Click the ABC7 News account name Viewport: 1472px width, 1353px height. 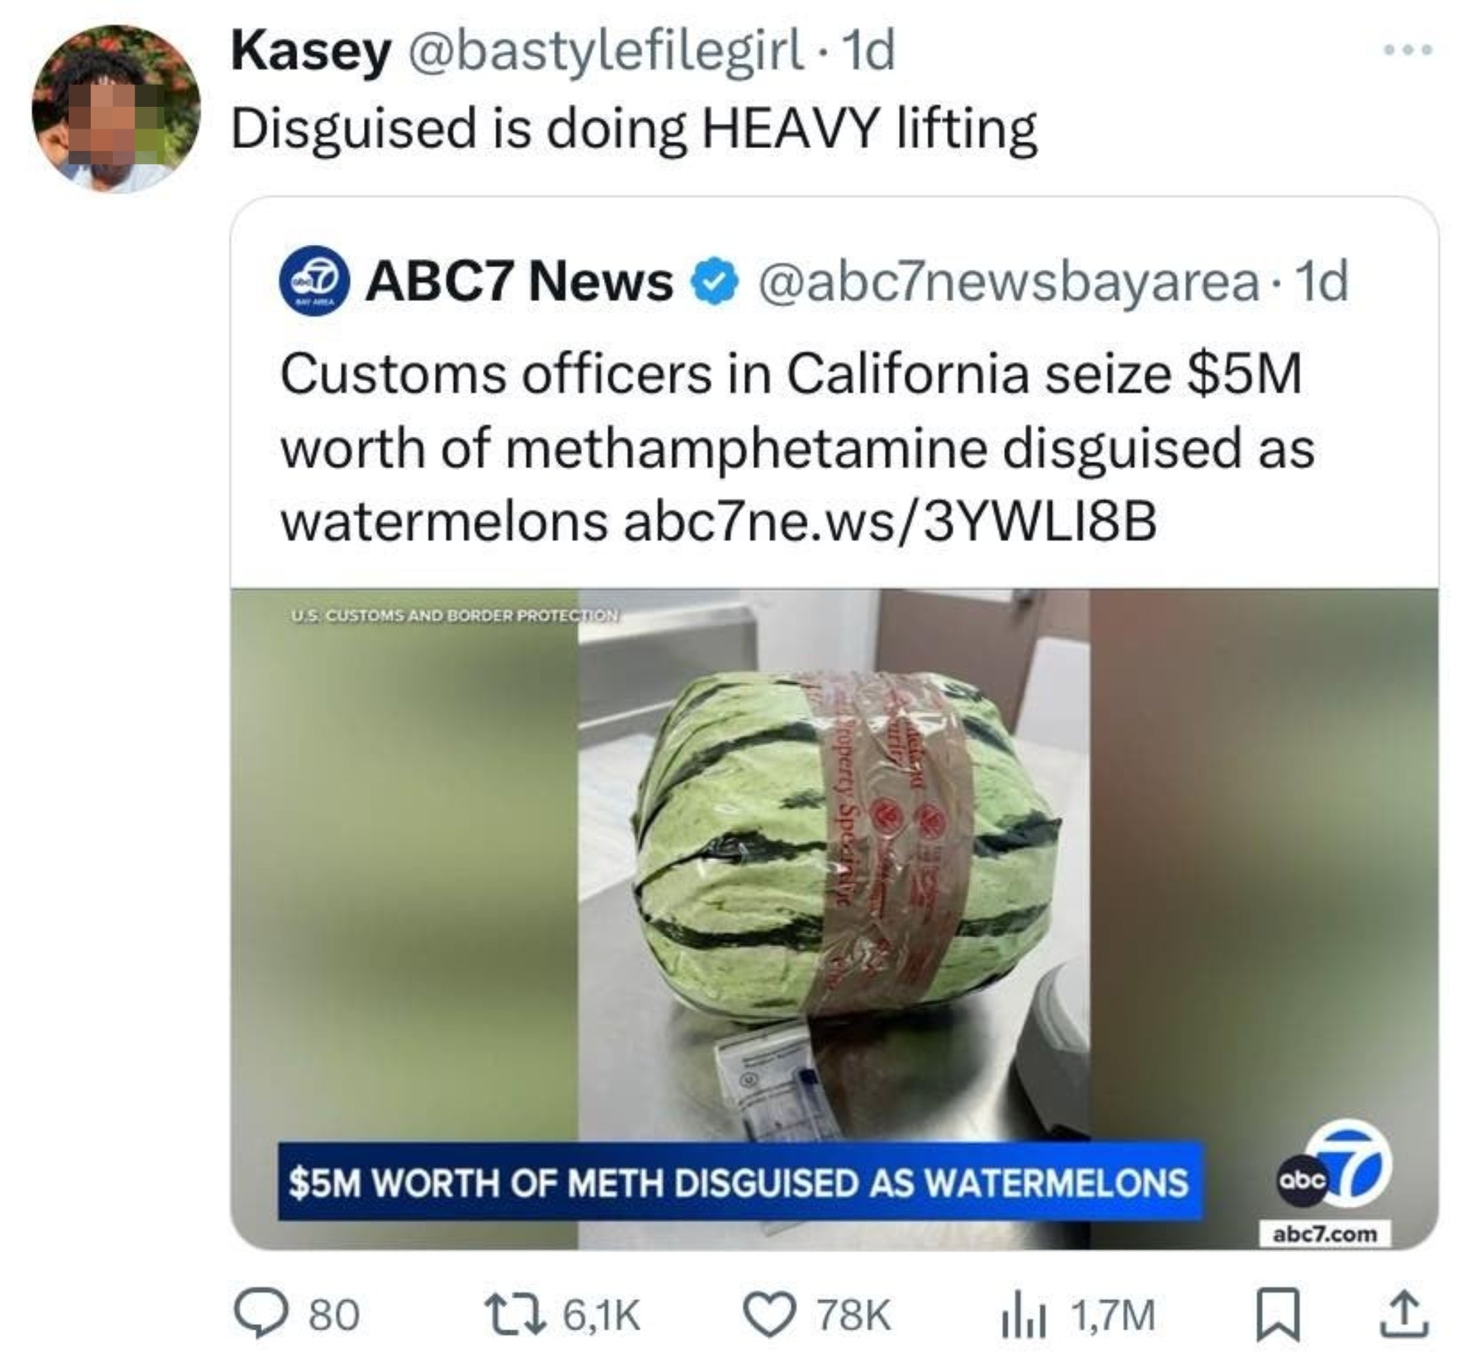click(520, 283)
